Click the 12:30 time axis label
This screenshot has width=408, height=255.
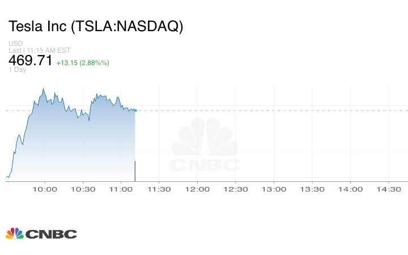click(x=236, y=189)
